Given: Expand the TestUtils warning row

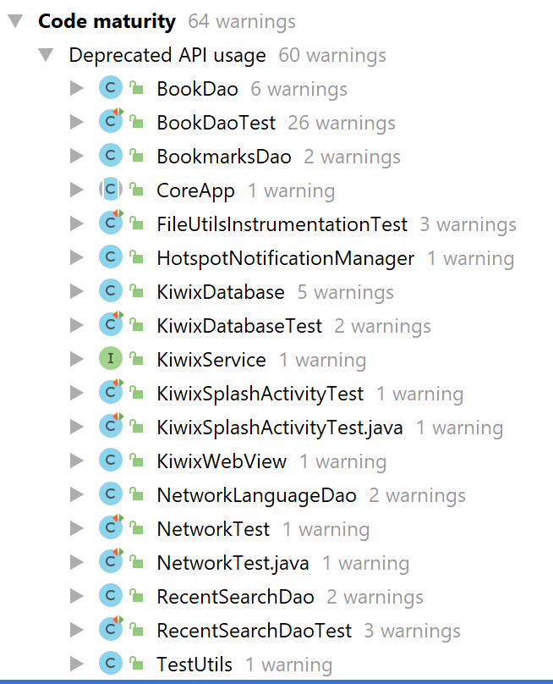Looking at the screenshot, I should pyautogui.click(x=77, y=664).
